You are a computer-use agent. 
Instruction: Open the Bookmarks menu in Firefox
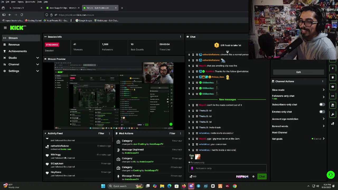coord(30,2)
